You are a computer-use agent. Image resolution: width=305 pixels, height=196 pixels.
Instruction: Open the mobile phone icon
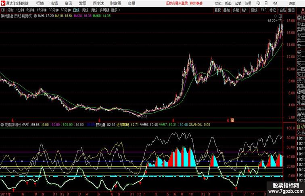[x=266, y=3]
